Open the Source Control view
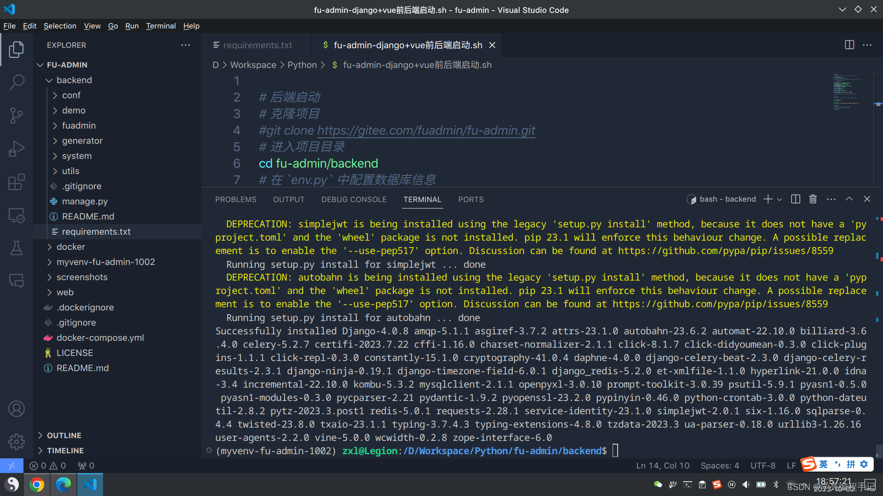This screenshot has height=496, width=883. pos(17,116)
